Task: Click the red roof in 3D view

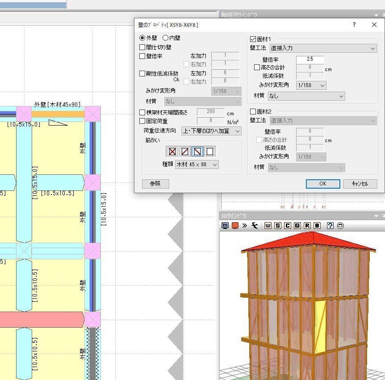Action: [x=308, y=241]
